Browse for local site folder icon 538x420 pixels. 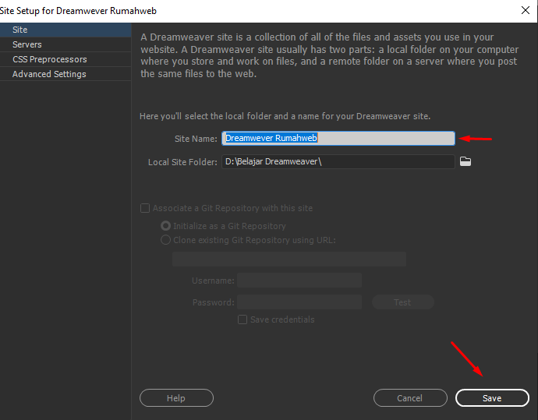pos(465,161)
